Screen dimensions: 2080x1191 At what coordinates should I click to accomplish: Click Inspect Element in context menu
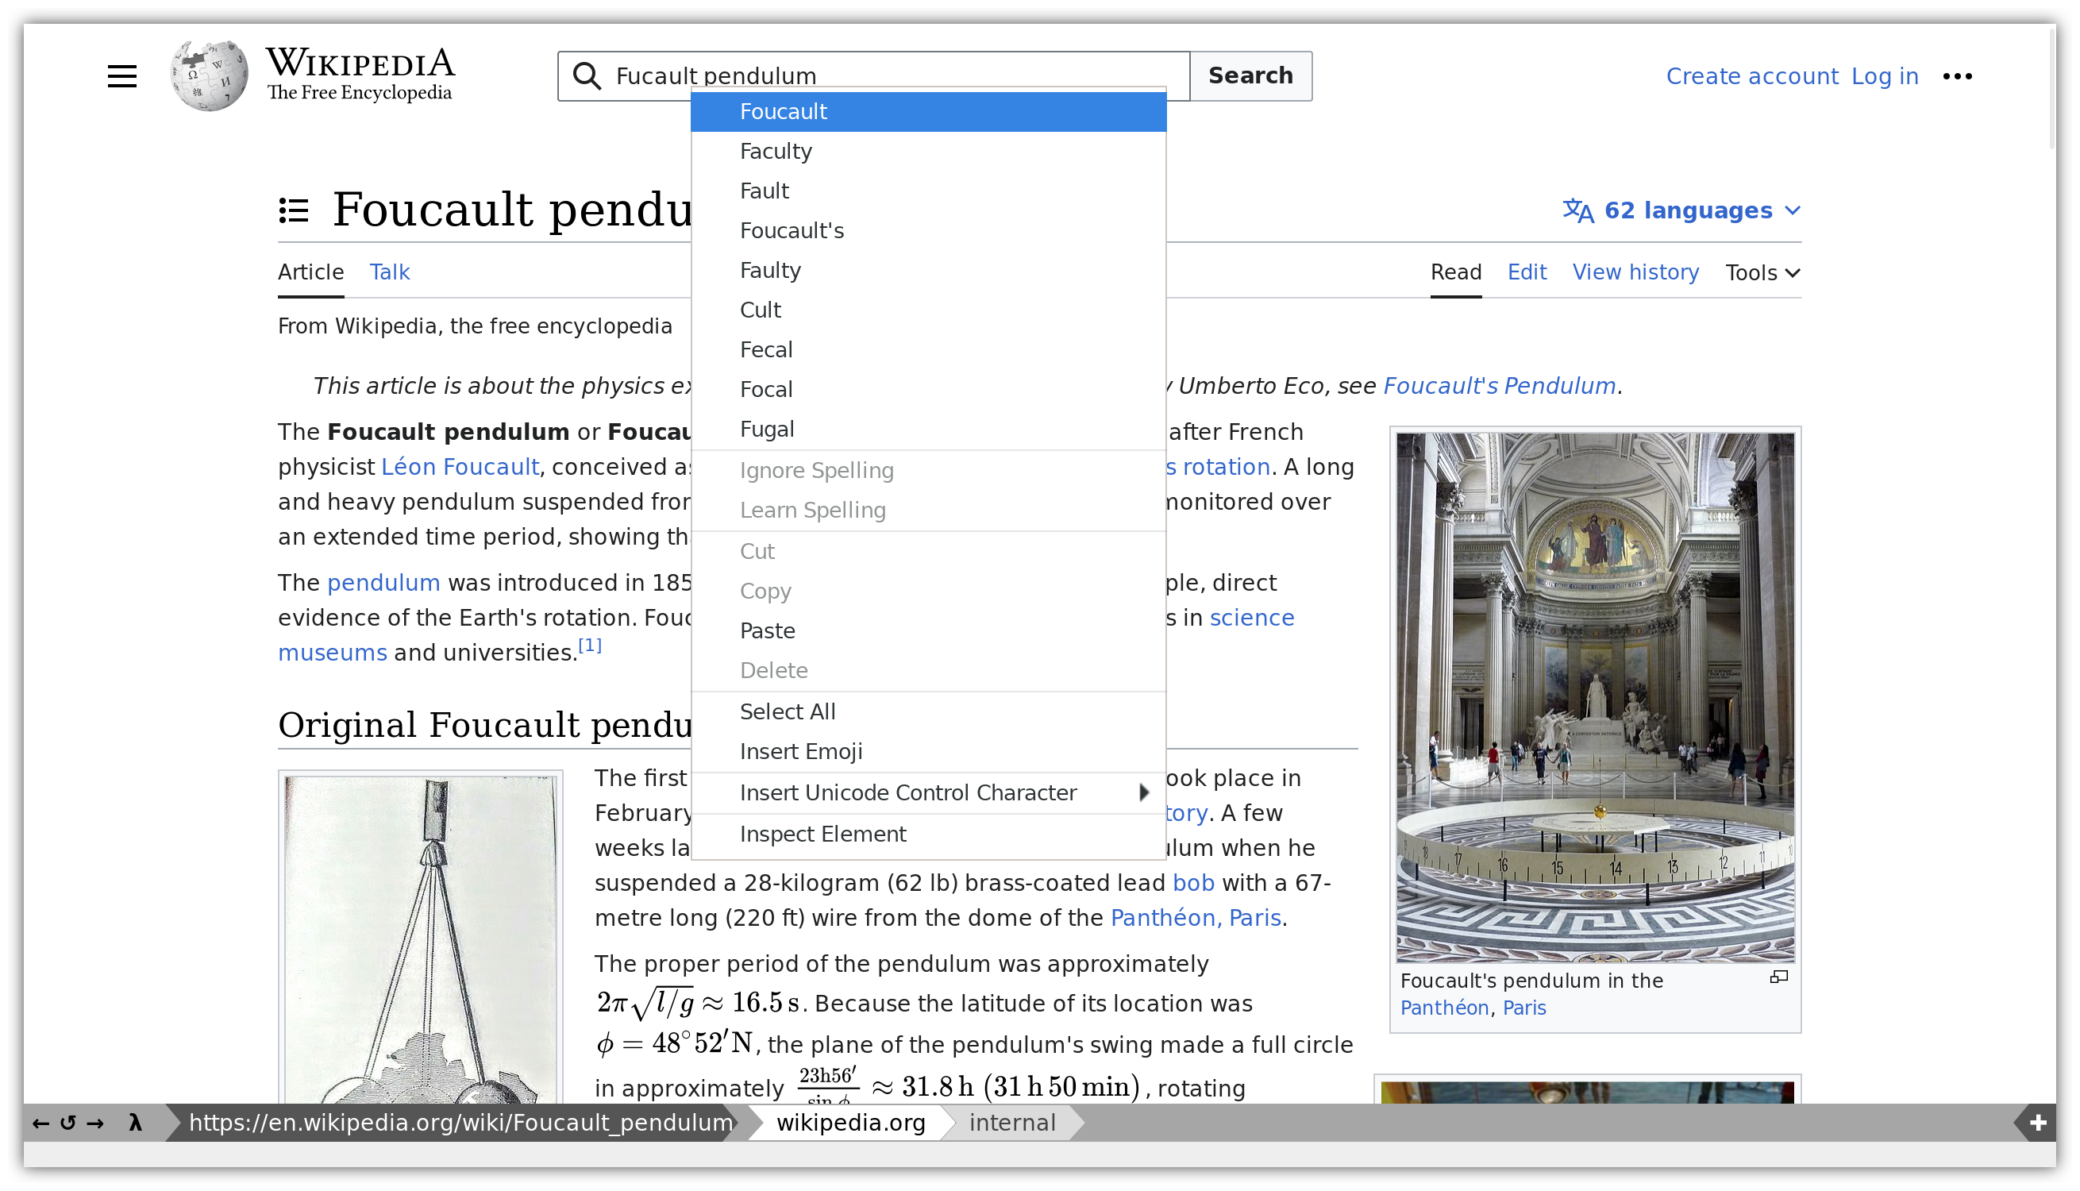pyautogui.click(x=928, y=834)
